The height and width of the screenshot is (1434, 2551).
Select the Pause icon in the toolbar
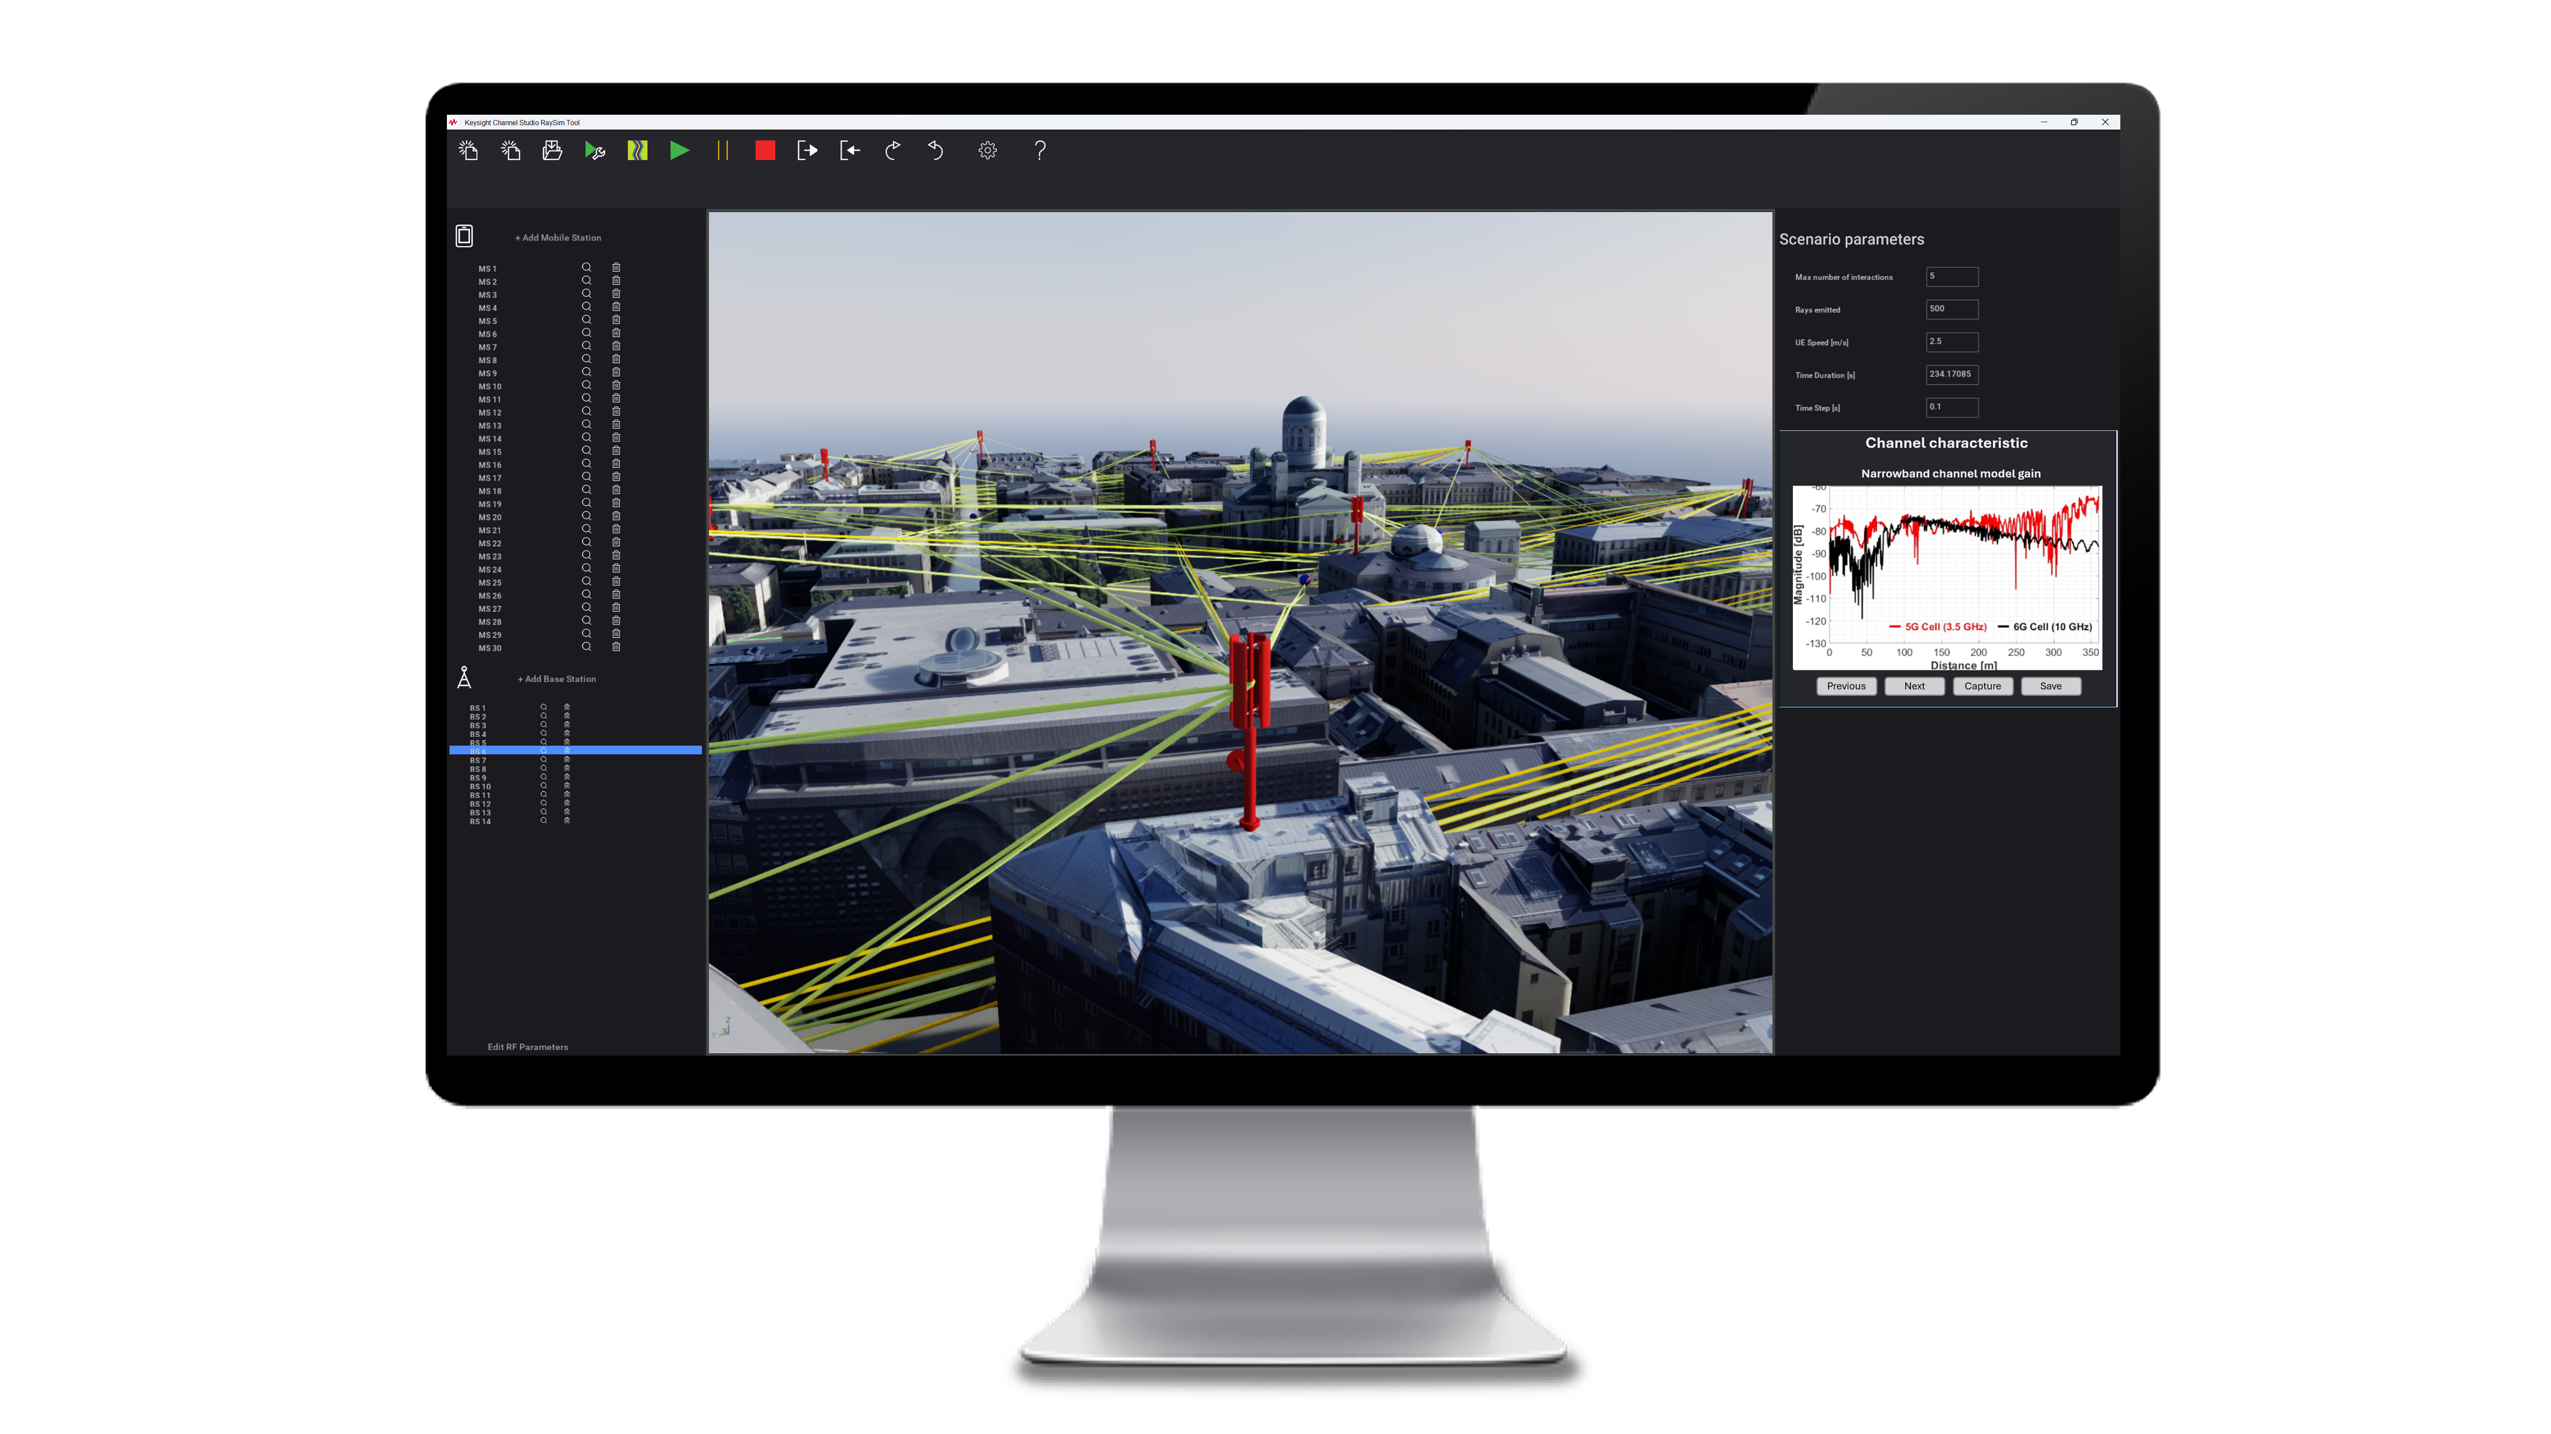[x=723, y=151]
